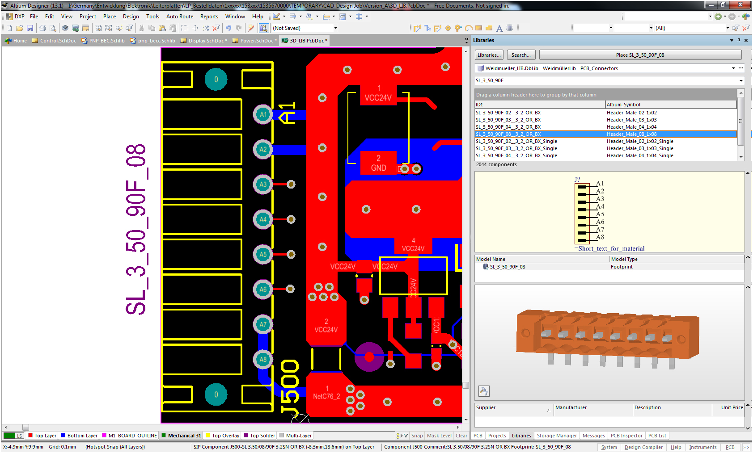753x453 pixels.
Task: Click the Print icon in toolbar
Action: click(x=42, y=28)
